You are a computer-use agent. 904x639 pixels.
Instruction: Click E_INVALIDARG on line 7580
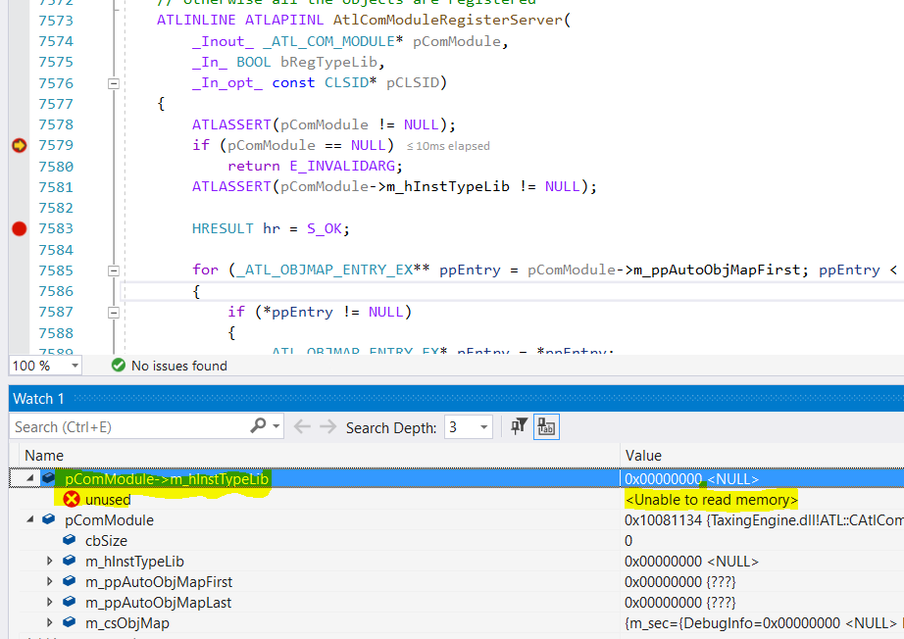click(342, 166)
